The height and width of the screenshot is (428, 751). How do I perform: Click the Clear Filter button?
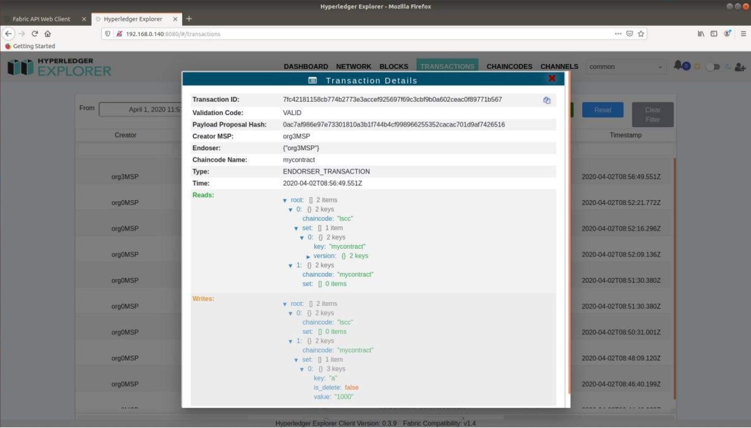[652, 115]
